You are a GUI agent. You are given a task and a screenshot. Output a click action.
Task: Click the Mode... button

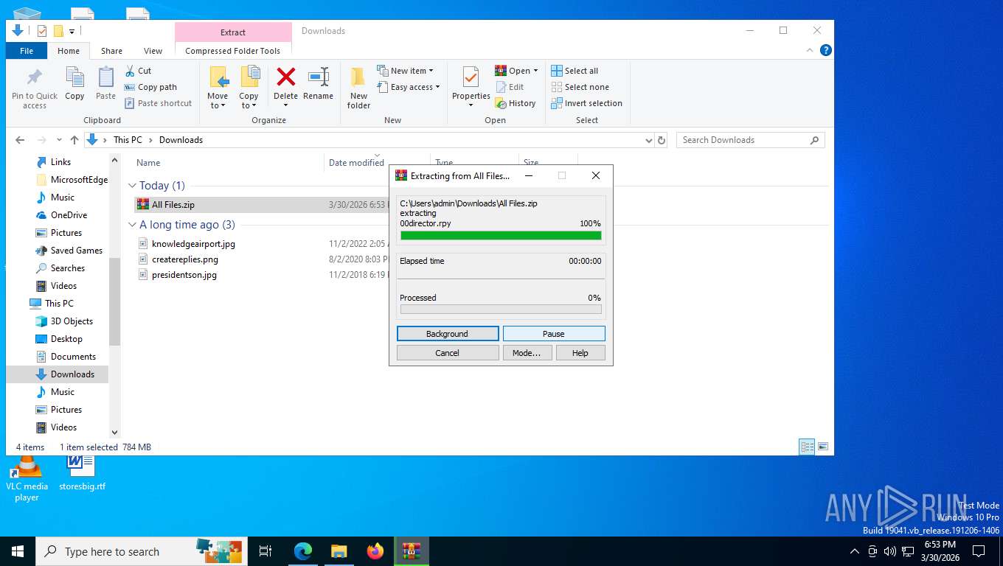coord(527,353)
